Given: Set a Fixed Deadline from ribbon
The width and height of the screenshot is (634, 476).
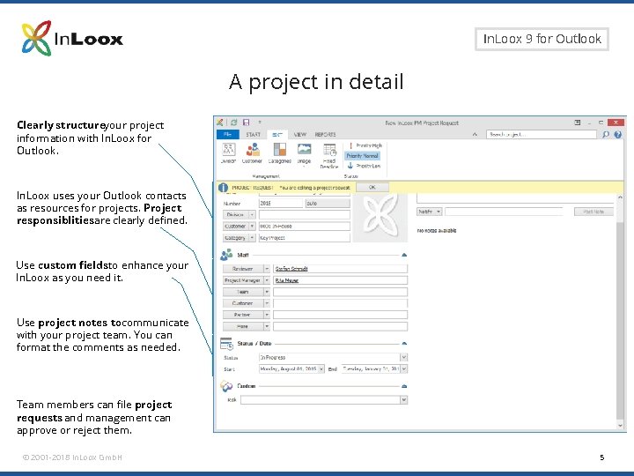Looking at the screenshot, I should point(329,155).
